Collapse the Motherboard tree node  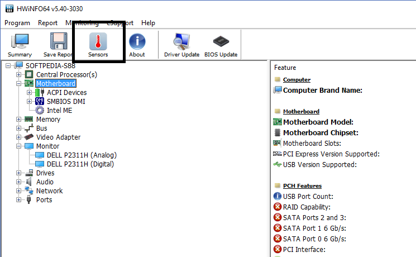[20, 84]
